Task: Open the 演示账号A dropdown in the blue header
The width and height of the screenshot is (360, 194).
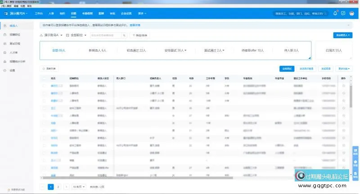Action: click(x=18, y=13)
